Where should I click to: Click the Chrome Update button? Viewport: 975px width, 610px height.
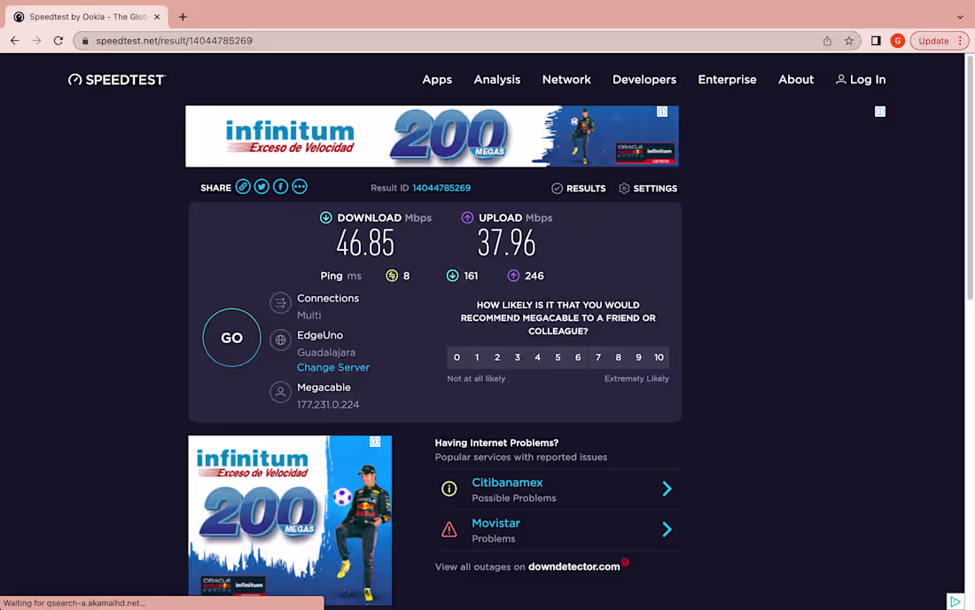[939, 41]
